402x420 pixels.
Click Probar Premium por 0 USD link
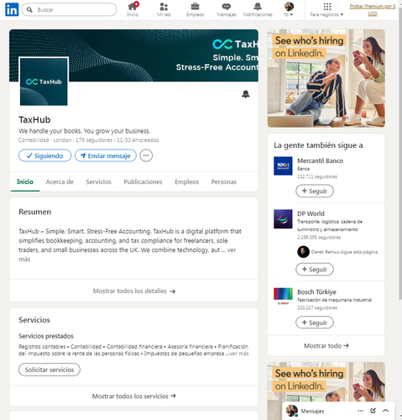[x=373, y=10]
